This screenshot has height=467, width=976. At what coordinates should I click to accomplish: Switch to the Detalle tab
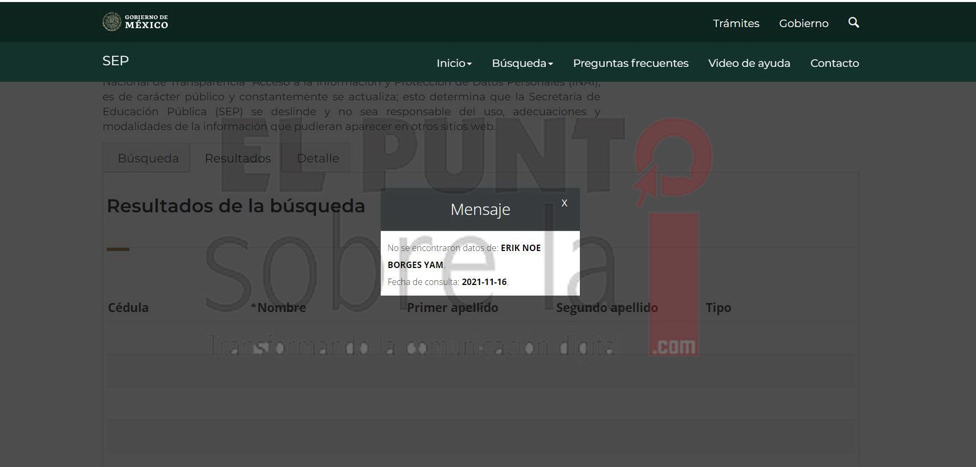click(x=316, y=158)
